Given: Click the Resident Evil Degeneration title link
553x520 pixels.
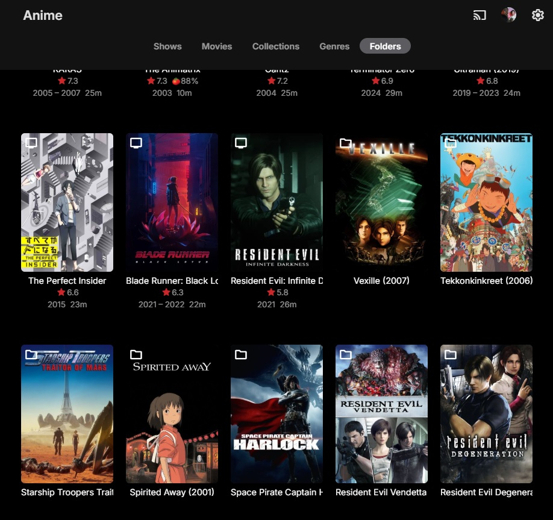Looking at the screenshot, I should click(x=486, y=492).
